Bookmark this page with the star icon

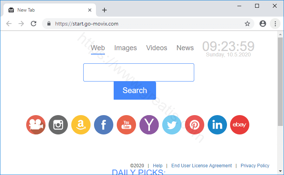point(247,24)
